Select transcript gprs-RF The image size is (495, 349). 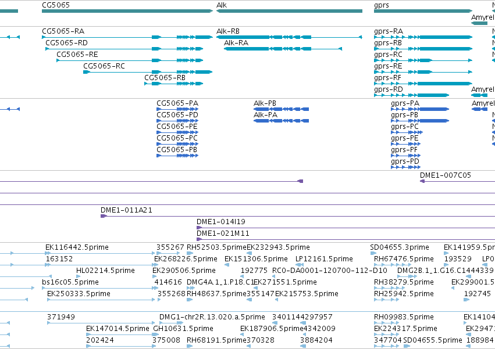(x=387, y=78)
